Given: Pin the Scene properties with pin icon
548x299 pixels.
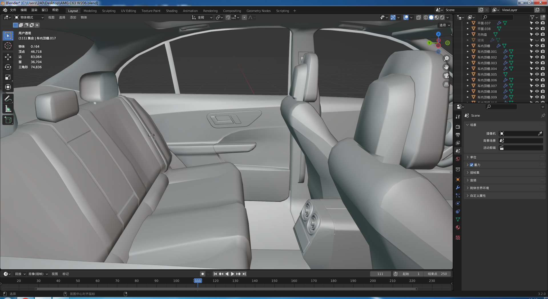Looking at the screenshot, I should (x=543, y=116).
